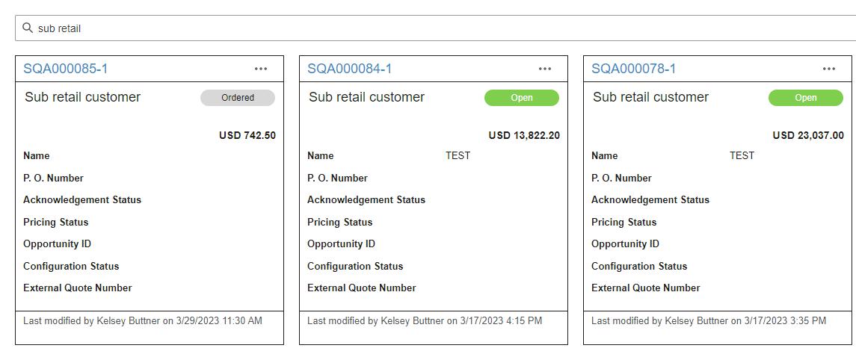The height and width of the screenshot is (357, 856).
Task: Open quote SQA000084-1
Action: click(x=350, y=69)
